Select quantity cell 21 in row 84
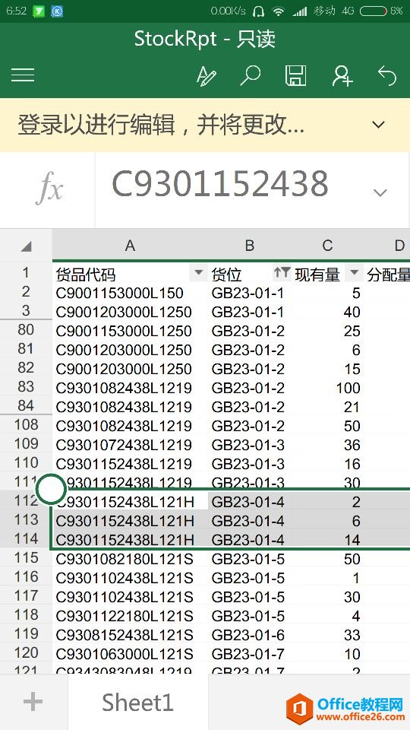This screenshot has width=410, height=730. 328,408
